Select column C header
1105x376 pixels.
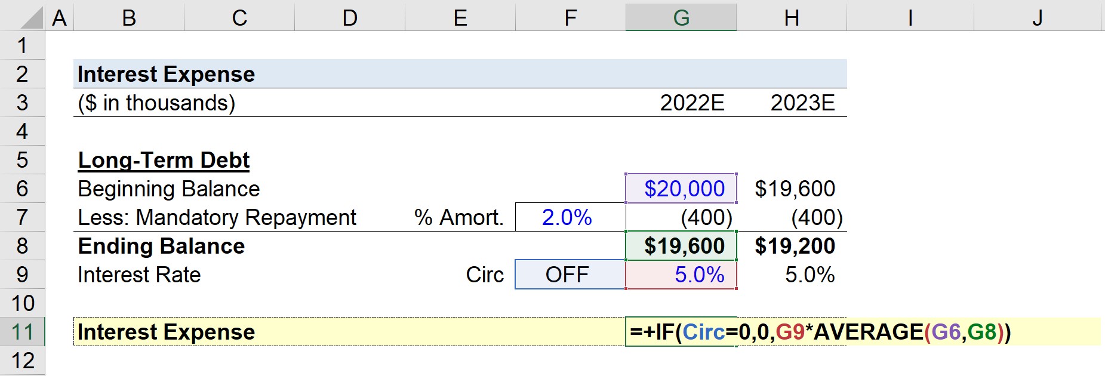coord(239,18)
